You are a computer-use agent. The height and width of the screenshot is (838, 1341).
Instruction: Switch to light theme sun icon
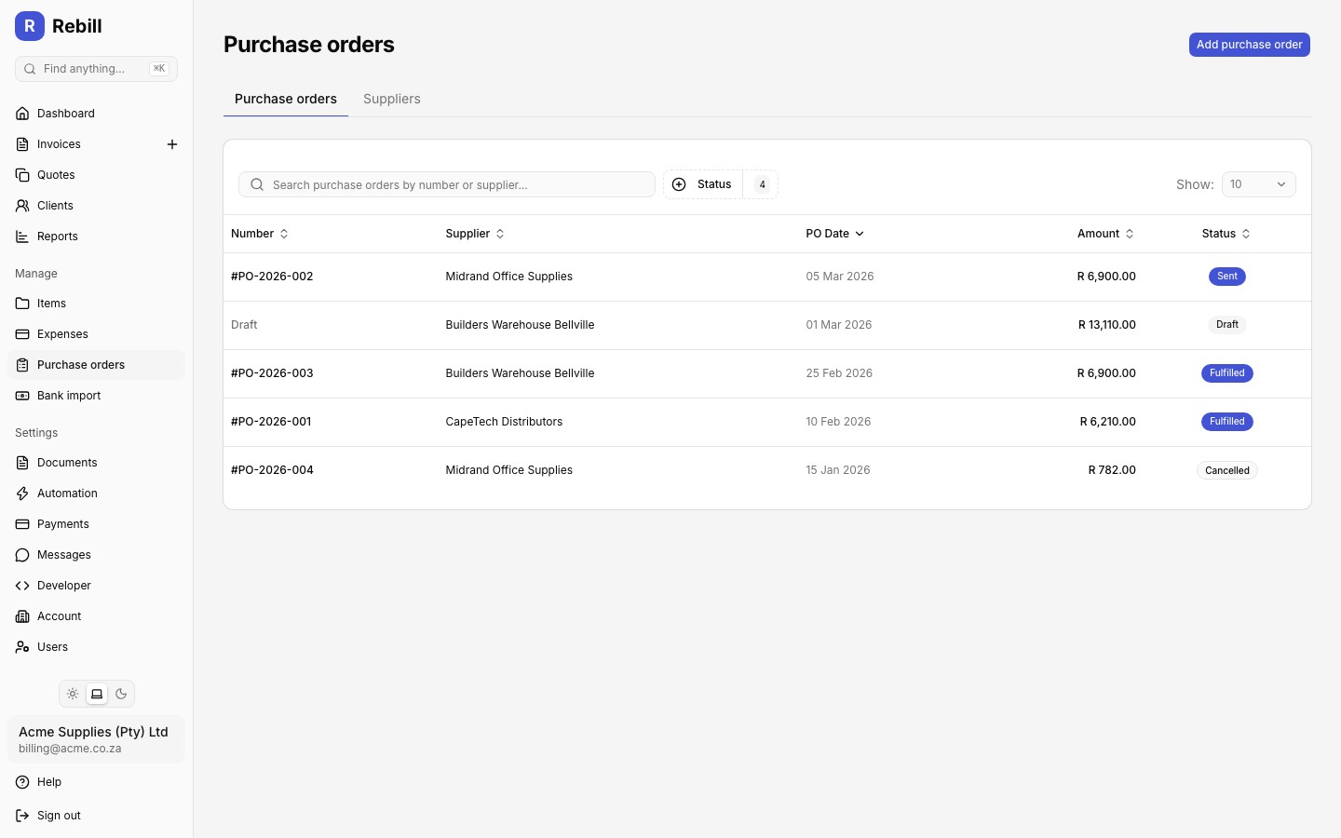click(x=73, y=694)
